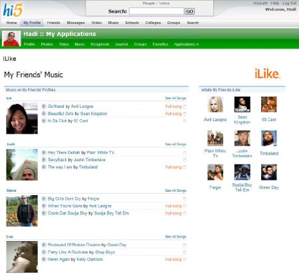299x275 pixels.
Task: Open the Messages nav item
Action: tap(76, 23)
